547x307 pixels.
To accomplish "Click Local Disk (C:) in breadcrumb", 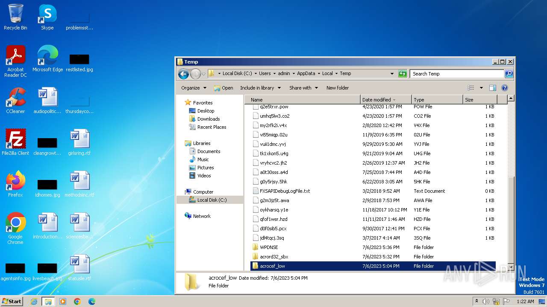I will 238,73.
